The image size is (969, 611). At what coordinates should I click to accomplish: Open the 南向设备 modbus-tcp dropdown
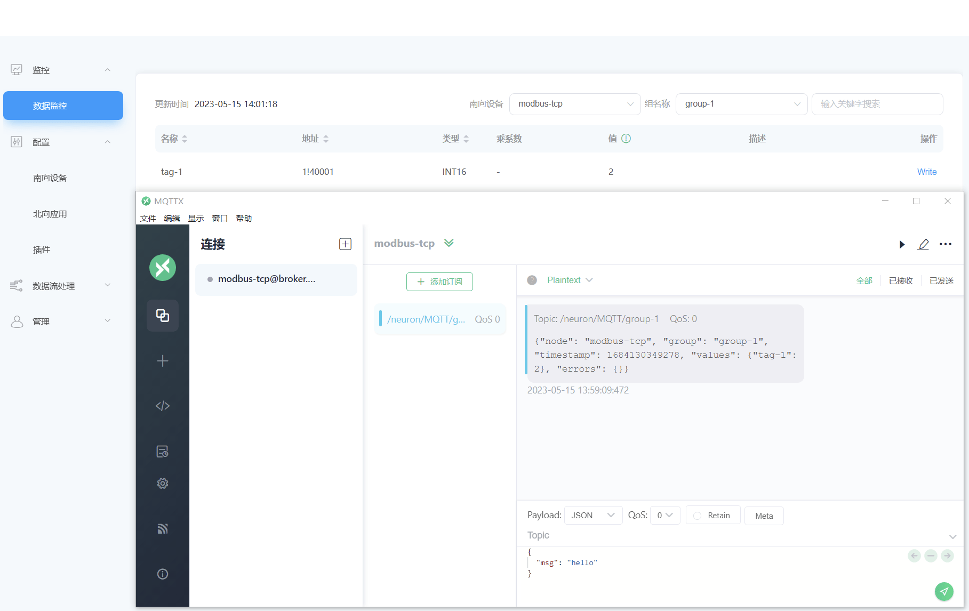pos(575,104)
